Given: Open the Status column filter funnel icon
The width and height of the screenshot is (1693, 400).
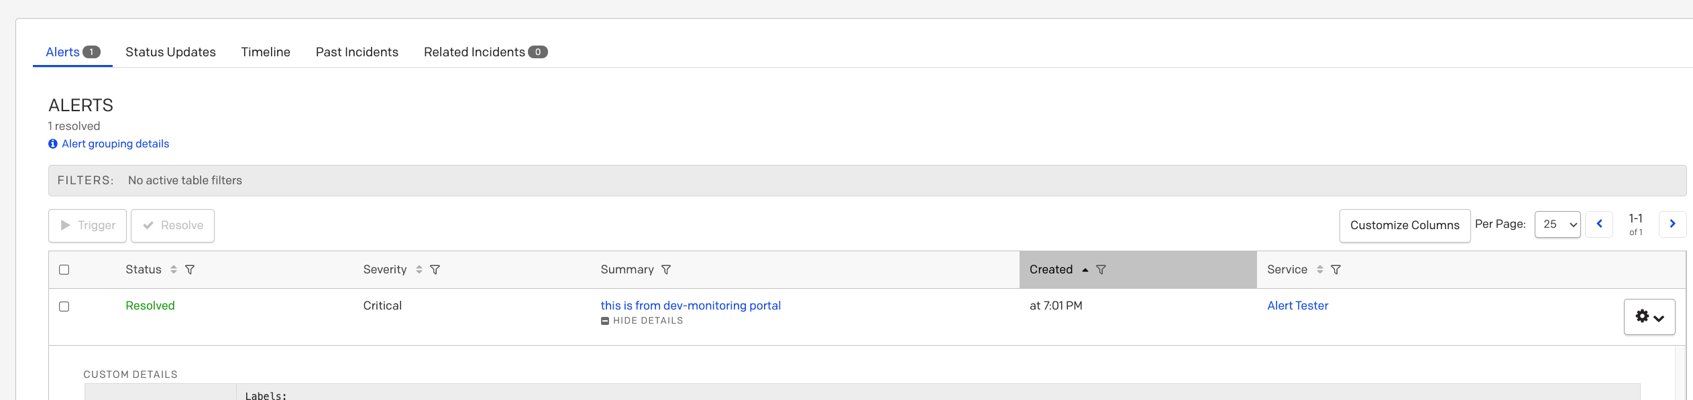Looking at the screenshot, I should [190, 269].
